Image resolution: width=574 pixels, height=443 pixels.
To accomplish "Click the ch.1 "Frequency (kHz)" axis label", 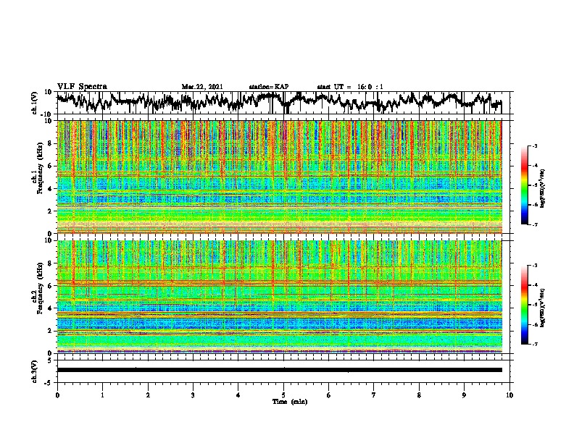I will pos(40,169).
